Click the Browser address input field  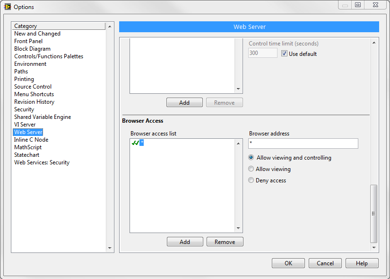pyautogui.click(x=303, y=143)
